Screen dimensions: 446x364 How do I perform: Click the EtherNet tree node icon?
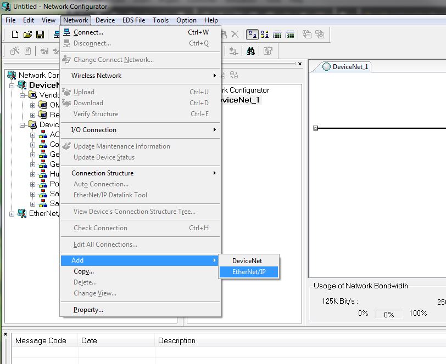[x=22, y=213]
